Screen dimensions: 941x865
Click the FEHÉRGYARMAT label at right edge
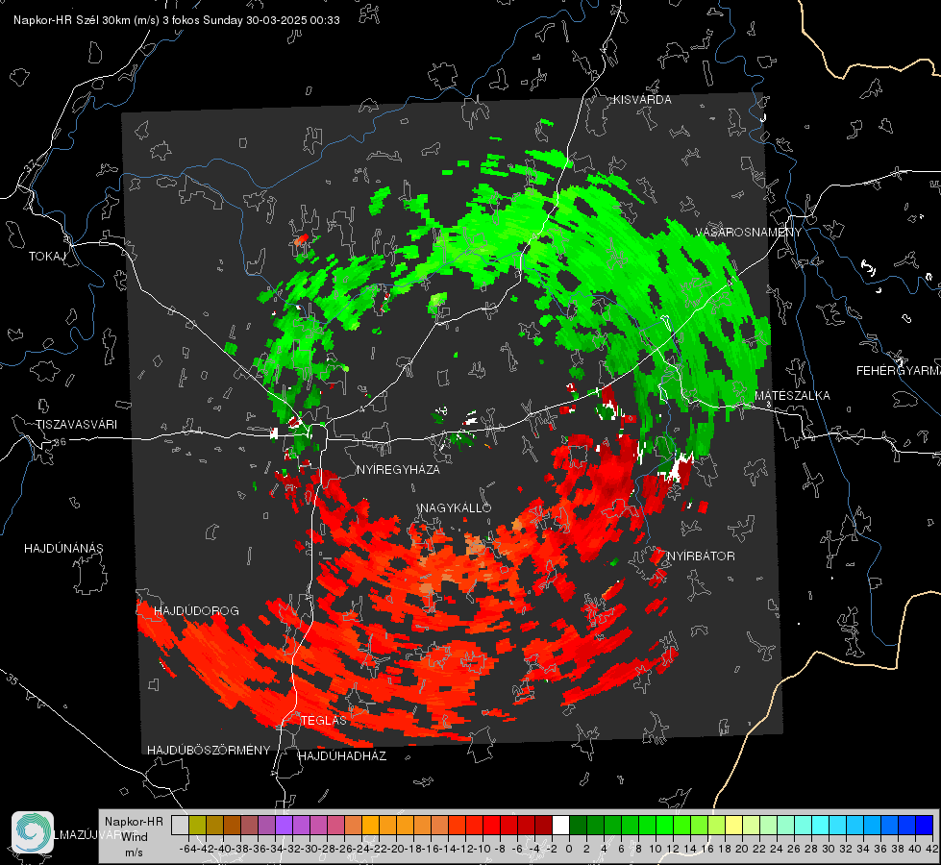pos(898,371)
